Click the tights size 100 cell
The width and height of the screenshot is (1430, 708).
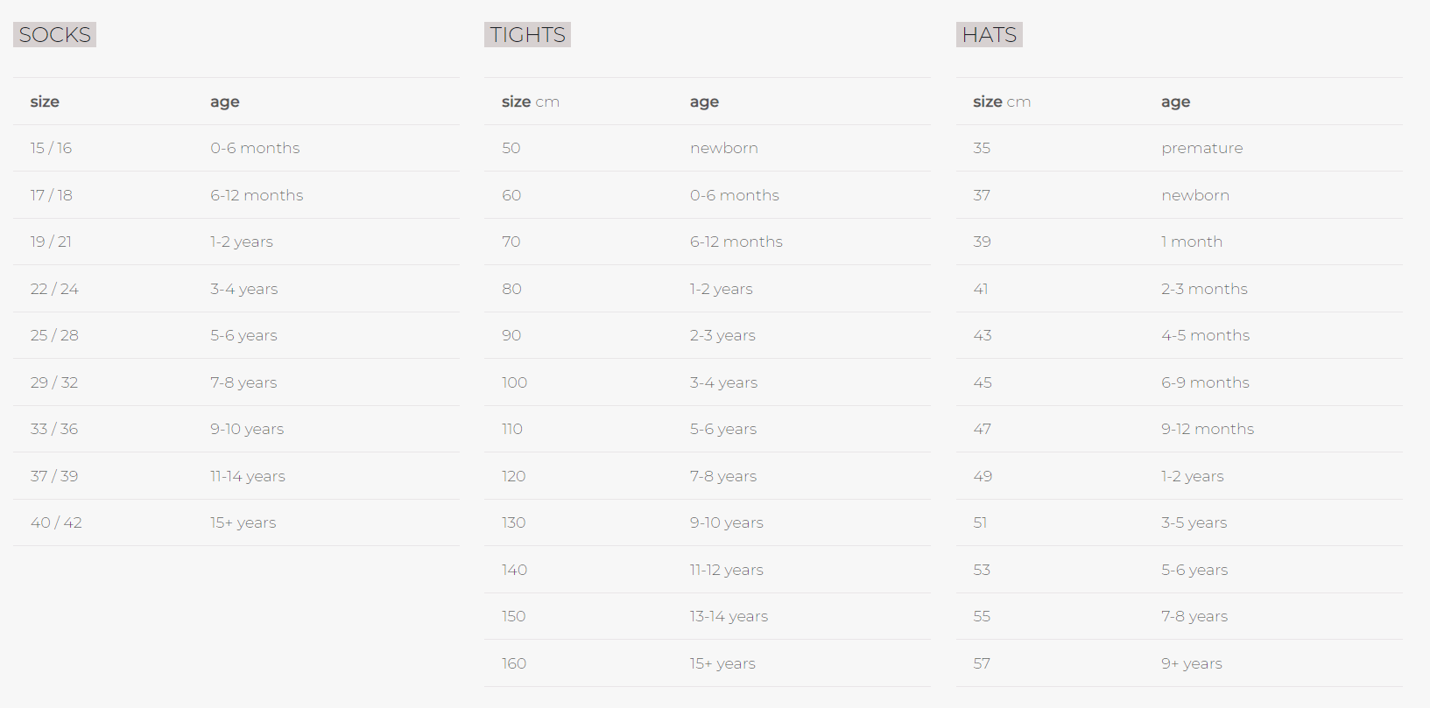pos(514,382)
